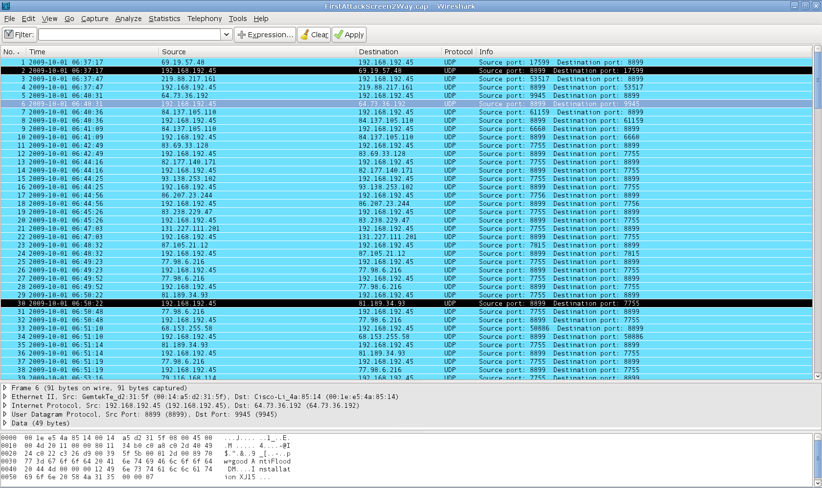The height and width of the screenshot is (488, 822).
Task: Click the Wireshark app icon in title bar
Action: pyautogui.click(x=6, y=6)
